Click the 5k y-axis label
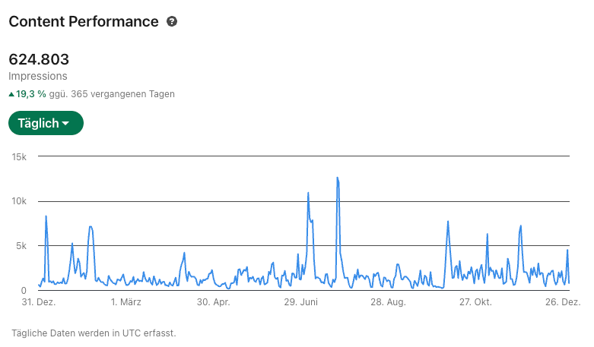The height and width of the screenshot is (347, 594). (21, 246)
